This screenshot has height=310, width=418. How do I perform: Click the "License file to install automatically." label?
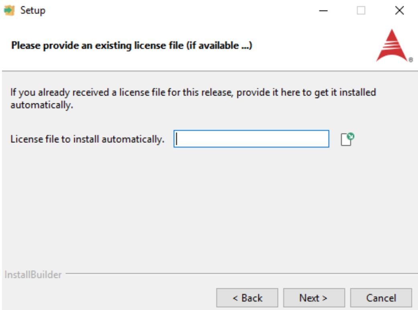(87, 139)
